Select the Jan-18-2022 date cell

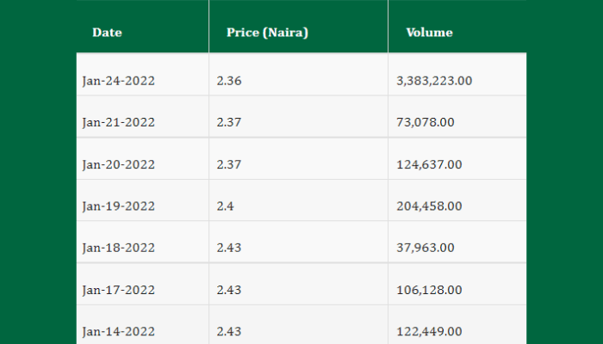(x=119, y=248)
